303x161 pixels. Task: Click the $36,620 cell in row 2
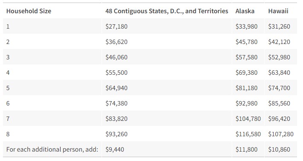(x=117, y=42)
